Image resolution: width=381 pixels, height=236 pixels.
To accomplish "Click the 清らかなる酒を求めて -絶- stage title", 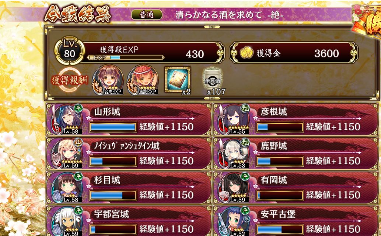I will pyautogui.click(x=230, y=15).
